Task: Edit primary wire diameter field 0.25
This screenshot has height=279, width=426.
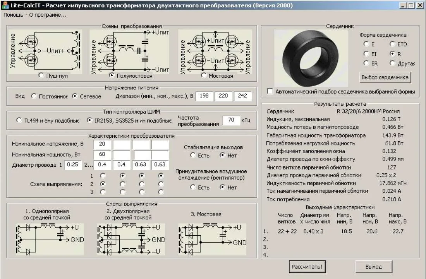Action: click(72, 165)
